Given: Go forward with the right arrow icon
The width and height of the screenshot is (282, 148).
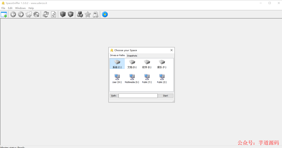Looking at the screenshot, I should pyautogui.click(x=21, y=14).
